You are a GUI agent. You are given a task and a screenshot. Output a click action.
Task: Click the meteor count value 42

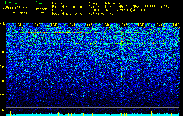[x=42, y=13]
